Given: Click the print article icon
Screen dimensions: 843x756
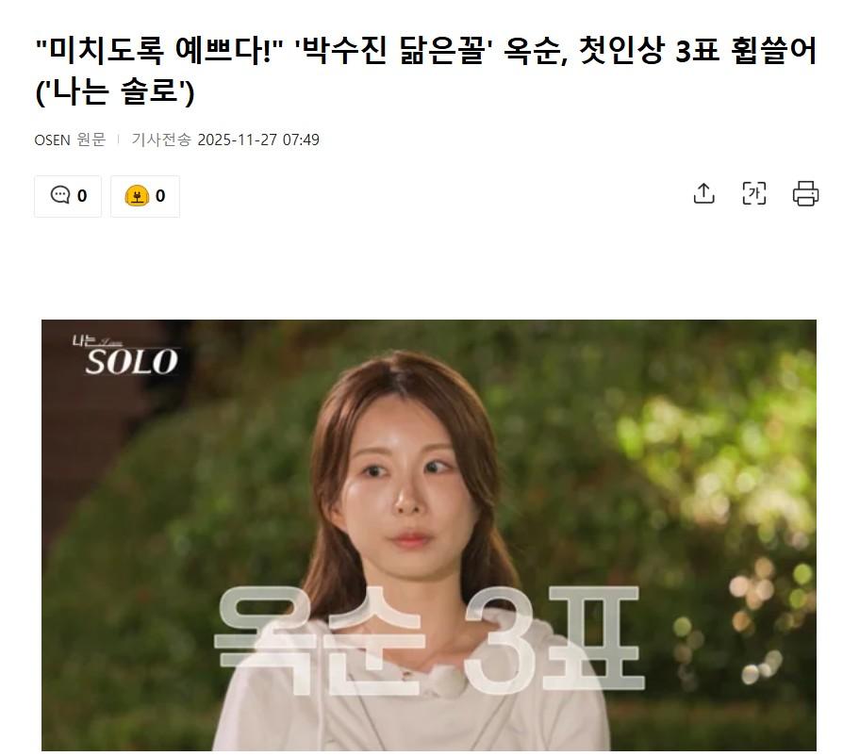Looking at the screenshot, I should (805, 193).
